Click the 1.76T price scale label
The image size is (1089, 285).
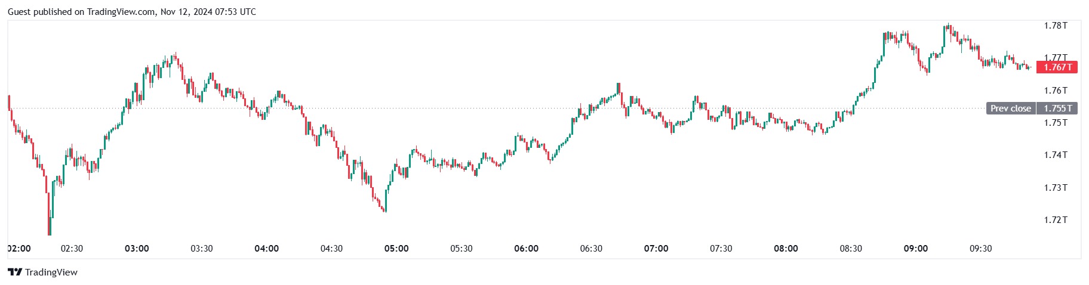pos(1055,91)
